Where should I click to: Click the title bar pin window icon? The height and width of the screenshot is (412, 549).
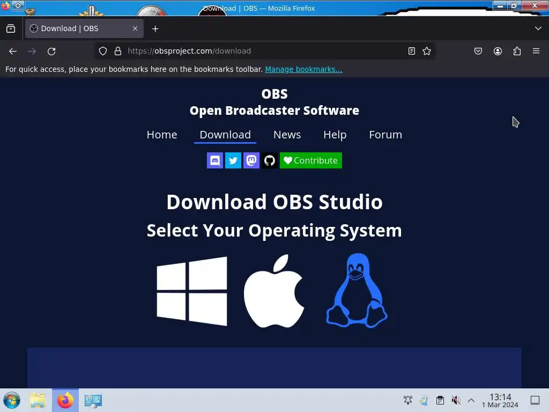18,5
